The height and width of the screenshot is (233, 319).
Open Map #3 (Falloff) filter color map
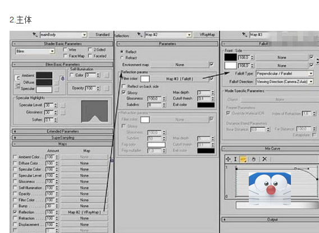point(180,79)
